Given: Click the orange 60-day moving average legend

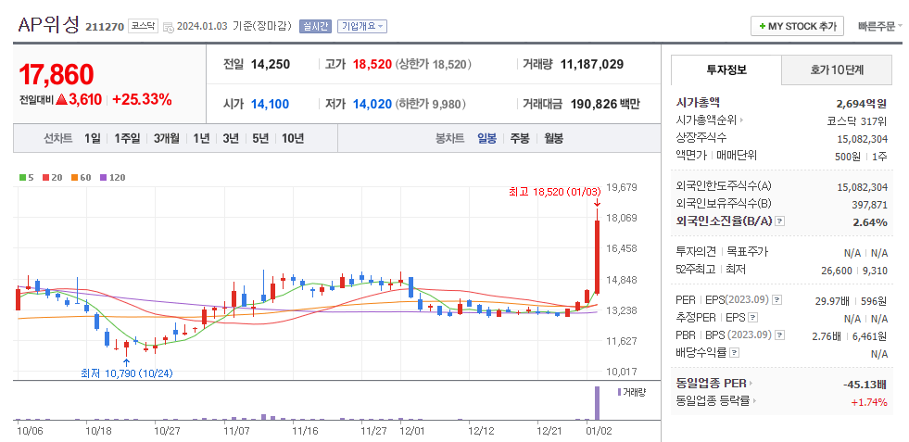Looking at the screenshot, I should click(82, 178).
